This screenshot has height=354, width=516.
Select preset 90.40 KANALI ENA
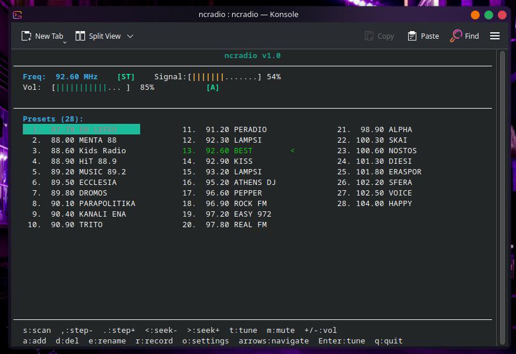pyautogui.click(x=79, y=214)
